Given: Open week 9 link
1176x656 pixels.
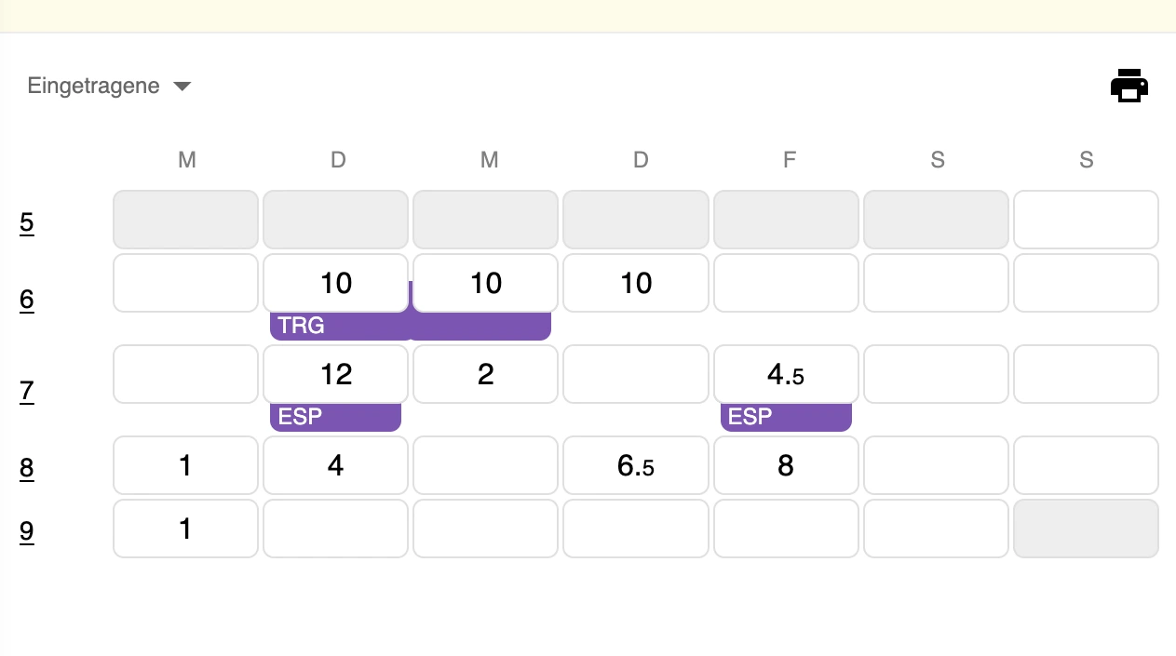Looking at the screenshot, I should click(x=27, y=530).
